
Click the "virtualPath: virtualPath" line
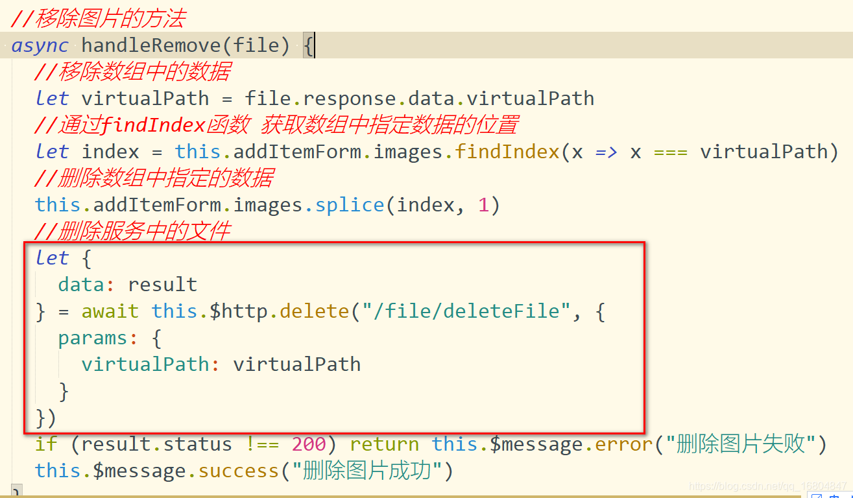(221, 364)
